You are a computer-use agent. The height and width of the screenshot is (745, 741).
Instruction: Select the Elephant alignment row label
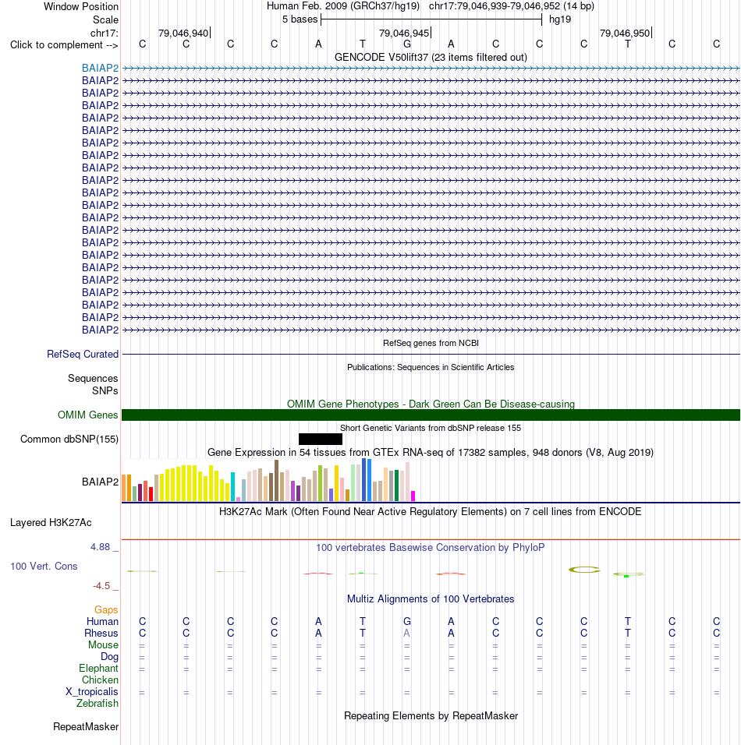click(98, 669)
